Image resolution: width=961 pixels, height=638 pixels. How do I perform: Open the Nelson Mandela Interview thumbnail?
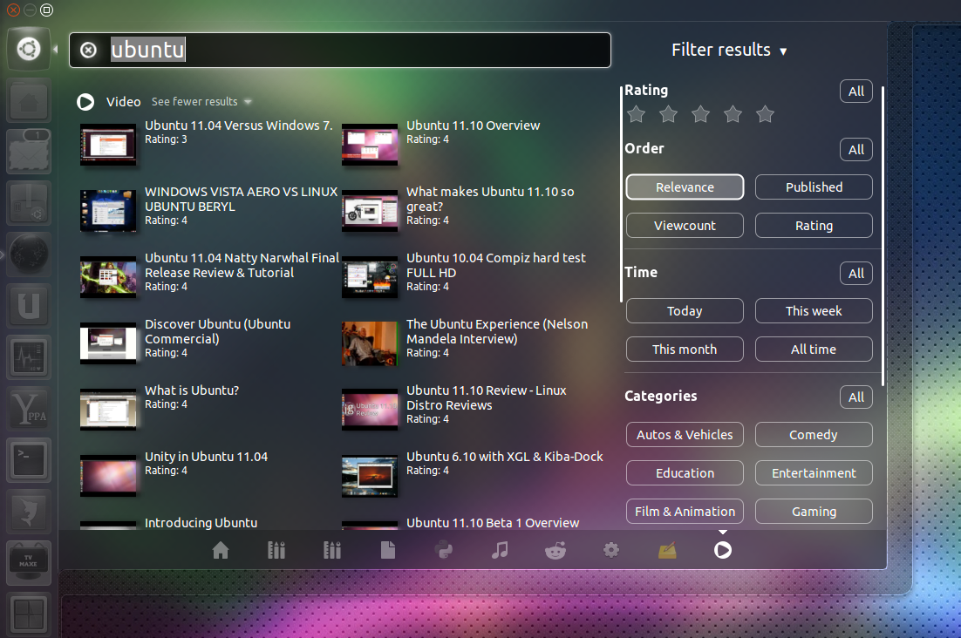pos(370,343)
